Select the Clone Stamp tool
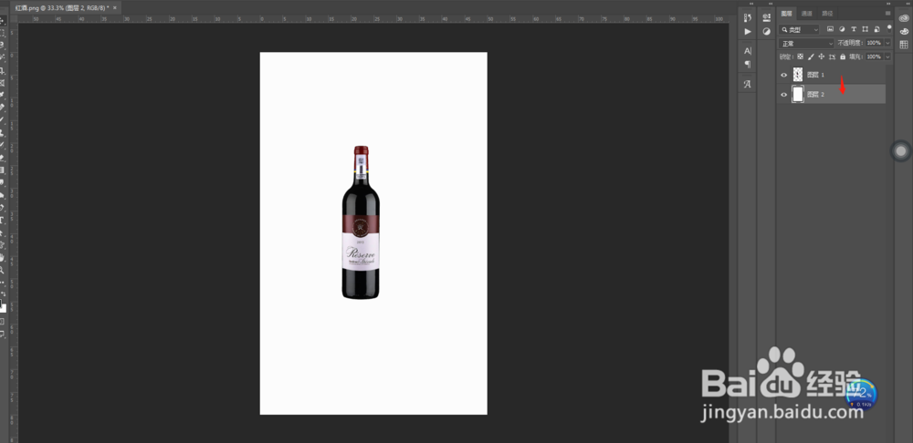 pyautogui.click(x=3, y=132)
